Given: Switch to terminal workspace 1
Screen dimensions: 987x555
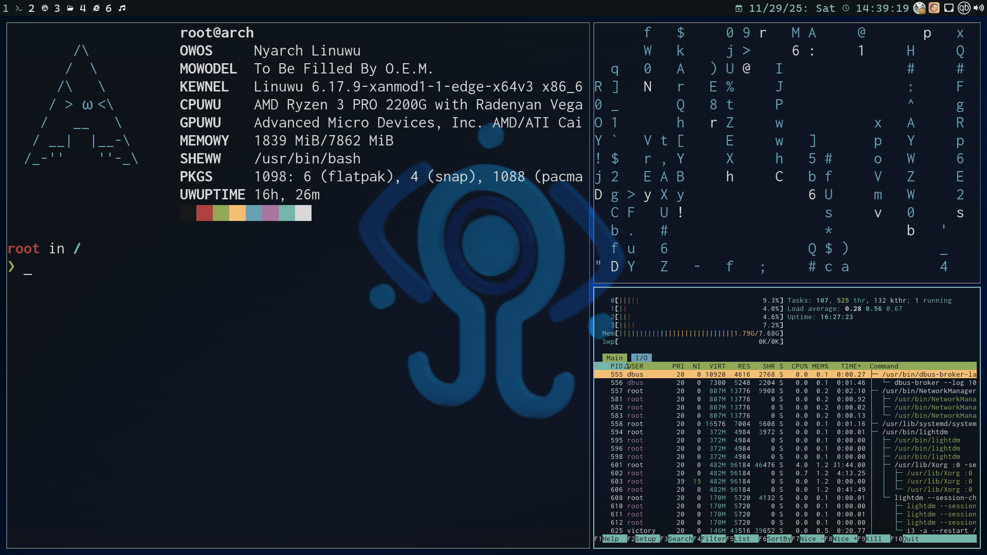Looking at the screenshot, I should click(12, 8).
